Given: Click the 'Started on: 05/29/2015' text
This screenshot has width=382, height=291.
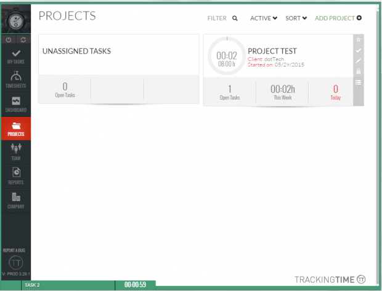Looking at the screenshot, I should 276,65.
